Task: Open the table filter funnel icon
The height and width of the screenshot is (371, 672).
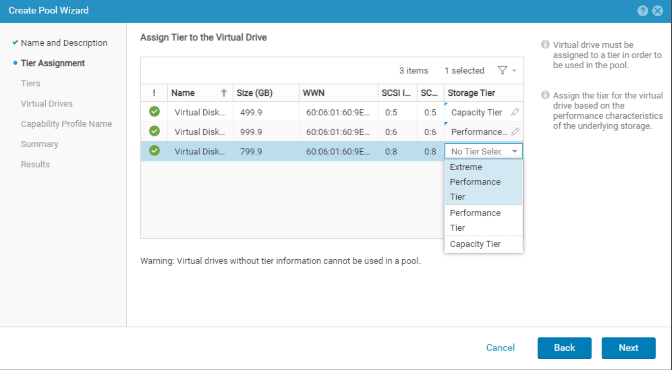Action: pyautogui.click(x=502, y=70)
